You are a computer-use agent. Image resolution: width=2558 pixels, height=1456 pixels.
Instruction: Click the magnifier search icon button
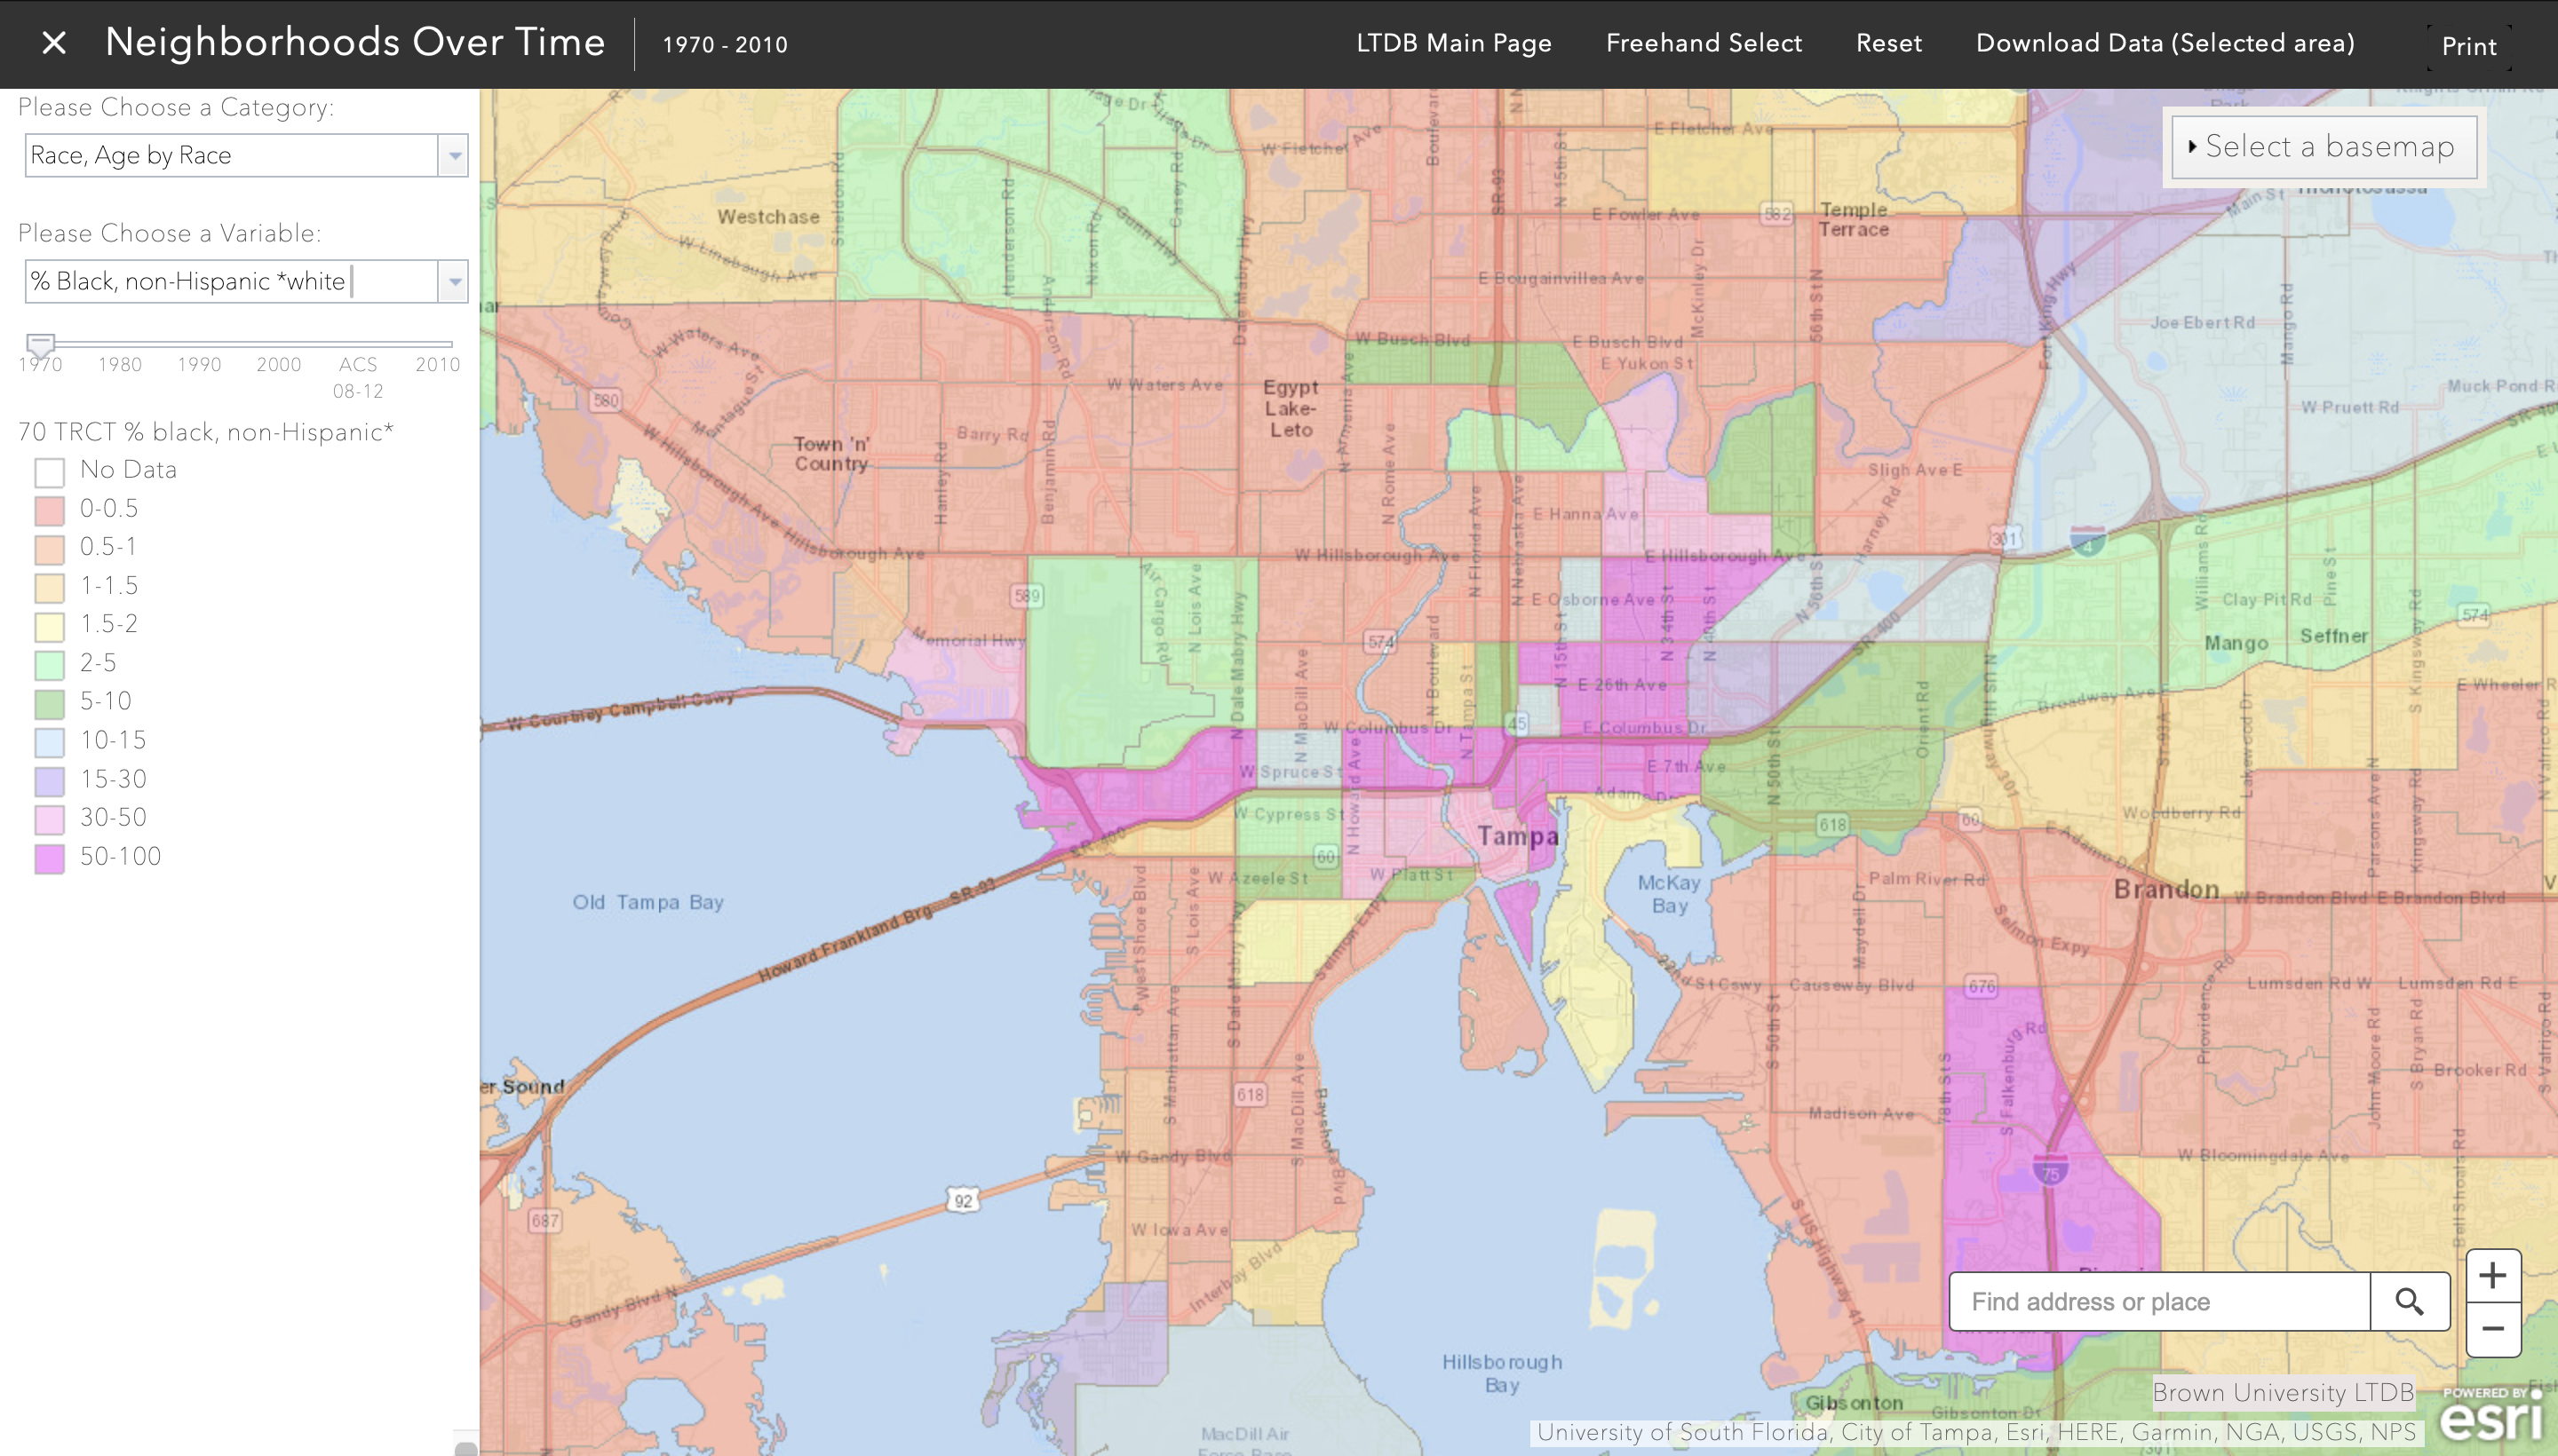pyautogui.click(x=2409, y=1301)
